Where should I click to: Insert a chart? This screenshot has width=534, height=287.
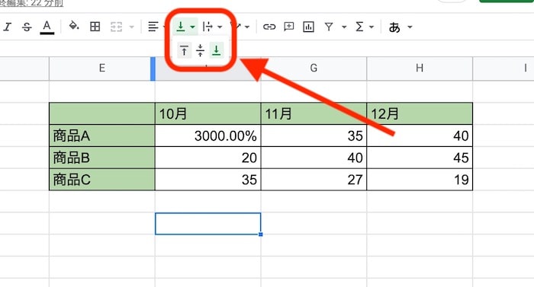click(x=308, y=27)
